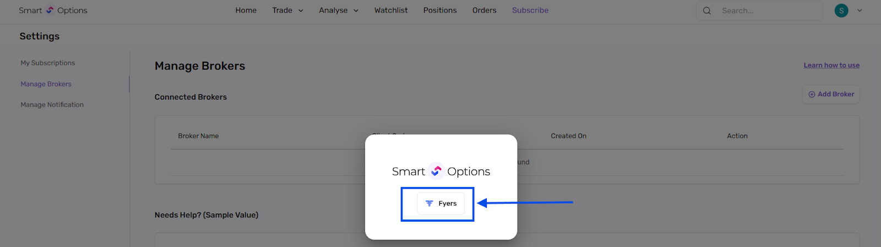Open Manage Notification settings
Viewport: 881px width, 247px height.
[x=52, y=105]
